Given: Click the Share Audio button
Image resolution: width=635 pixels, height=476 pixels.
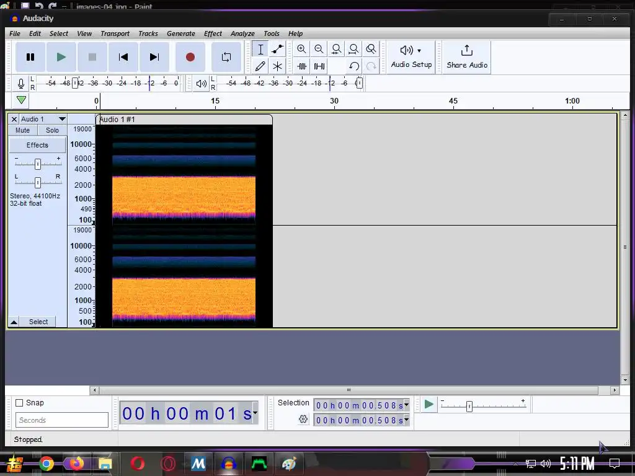Looking at the screenshot, I should 467,57.
